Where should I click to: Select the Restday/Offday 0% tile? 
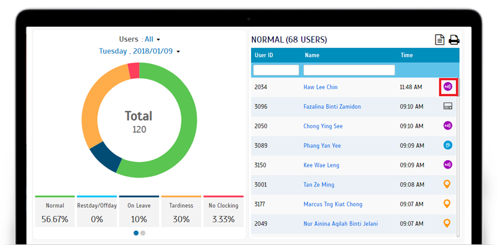pos(97,212)
